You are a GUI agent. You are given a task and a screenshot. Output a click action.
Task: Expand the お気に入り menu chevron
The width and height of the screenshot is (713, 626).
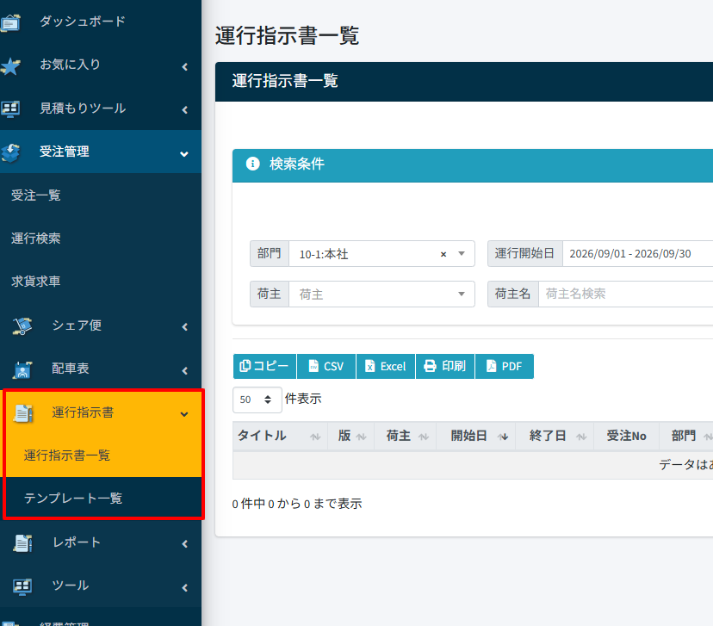click(184, 67)
